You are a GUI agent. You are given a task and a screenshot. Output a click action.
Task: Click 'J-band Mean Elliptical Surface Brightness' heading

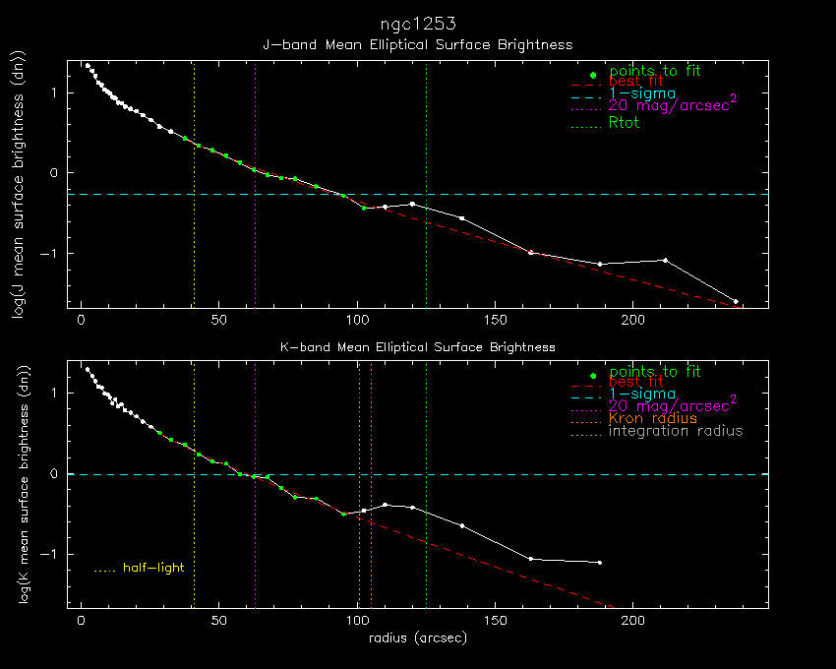[417, 45]
